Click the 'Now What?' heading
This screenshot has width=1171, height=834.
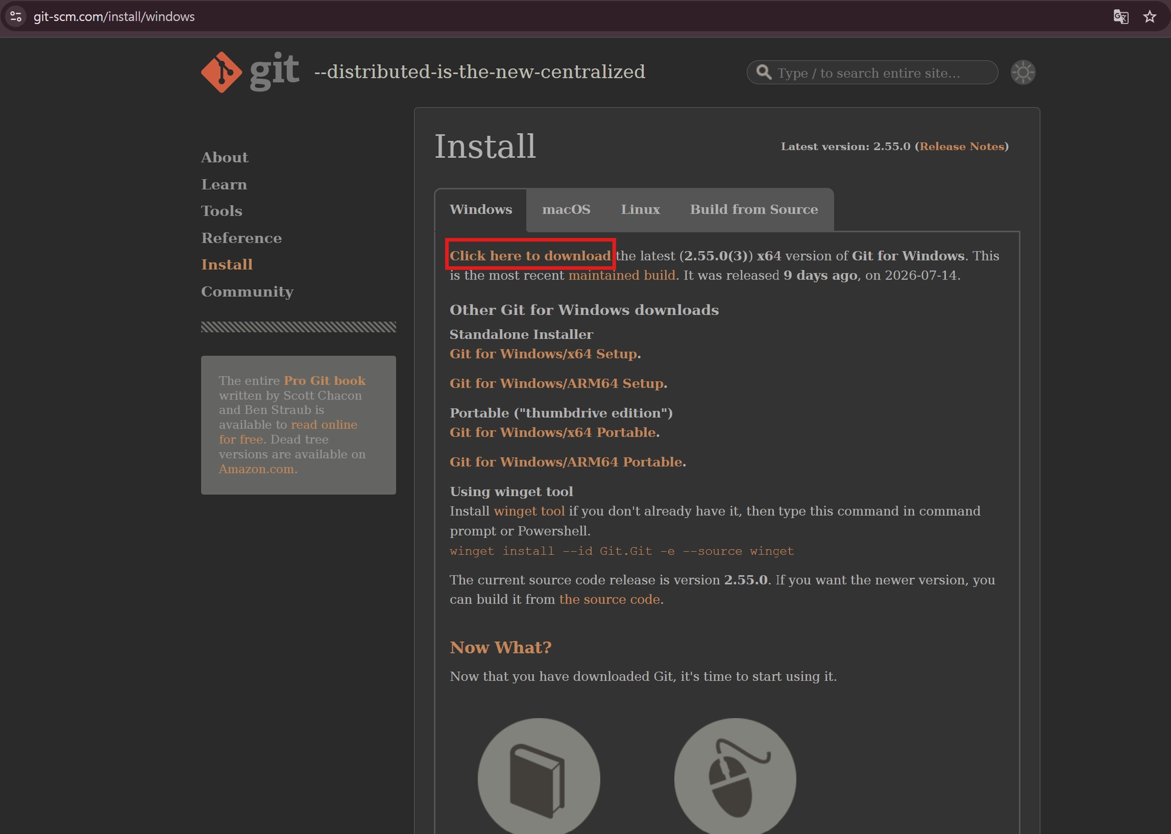[x=500, y=648]
